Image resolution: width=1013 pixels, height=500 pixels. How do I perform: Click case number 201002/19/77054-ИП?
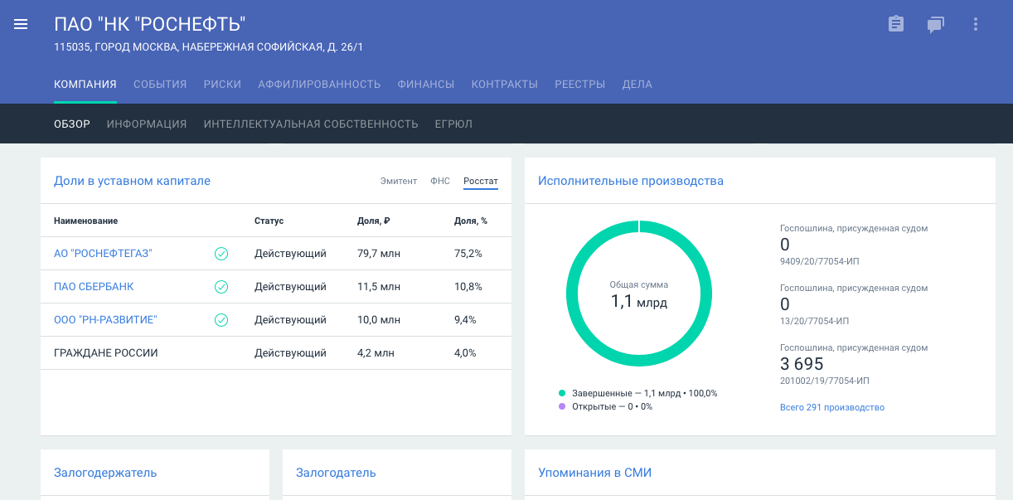(825, 381)
